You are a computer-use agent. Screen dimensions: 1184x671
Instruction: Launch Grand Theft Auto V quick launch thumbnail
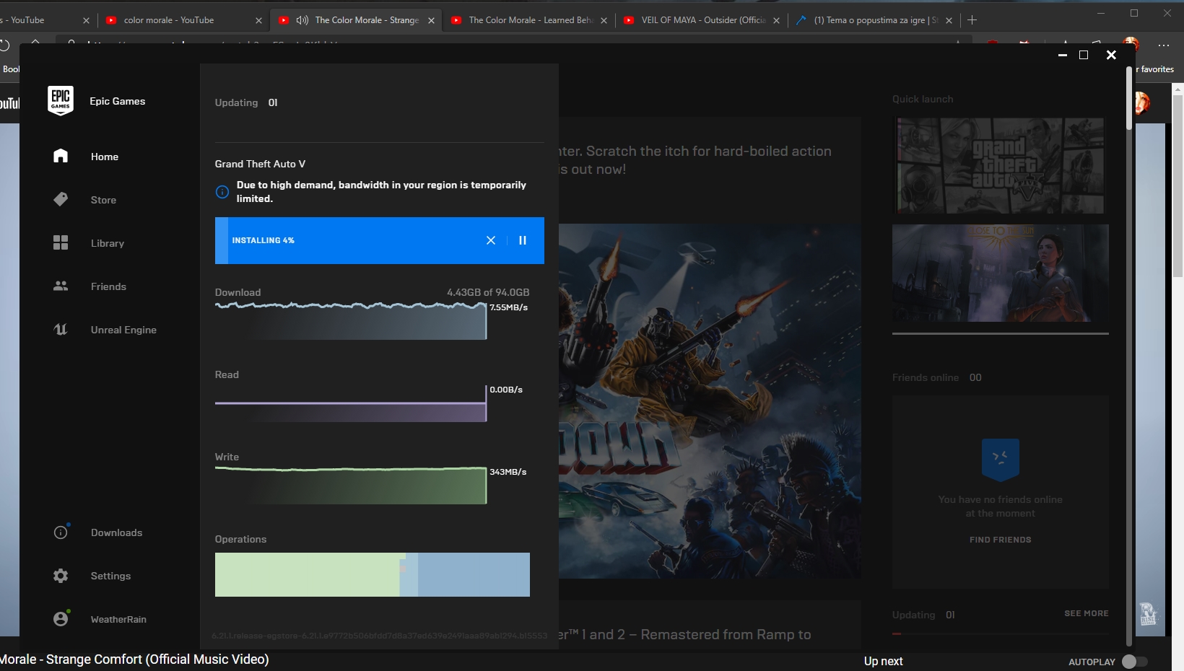pyautogui.click(x=1001, y=165)
